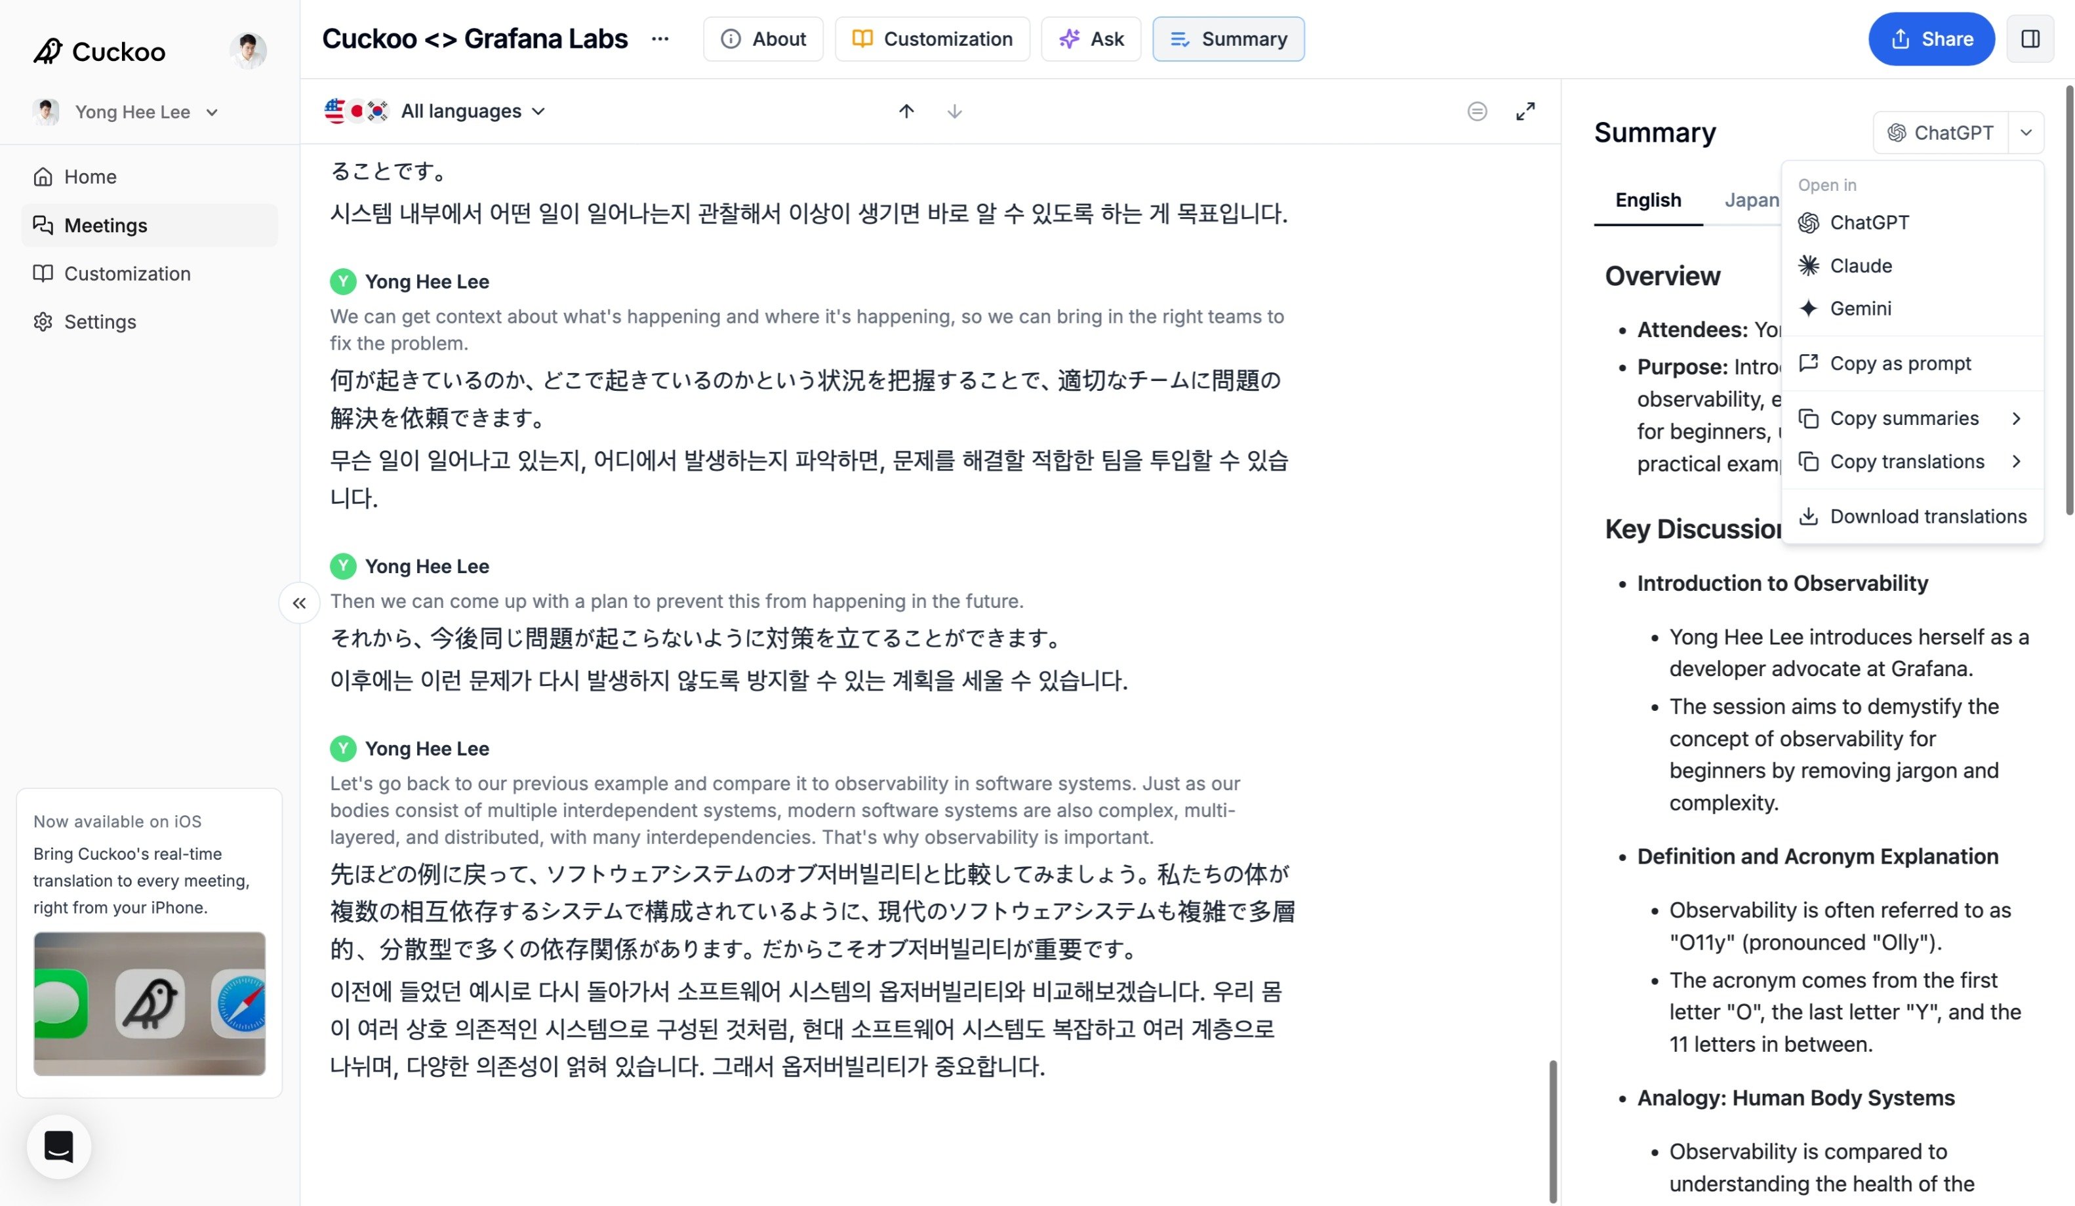2075x1206 pixels.
Task: Toggle the right side panel layout icon
Action: tap(2030, 39)
